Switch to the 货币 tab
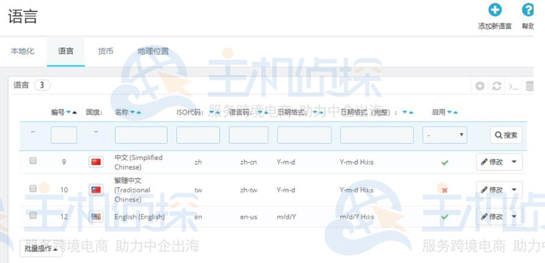The height and width of the screenshot is (263, 545). tap(105, 52)
